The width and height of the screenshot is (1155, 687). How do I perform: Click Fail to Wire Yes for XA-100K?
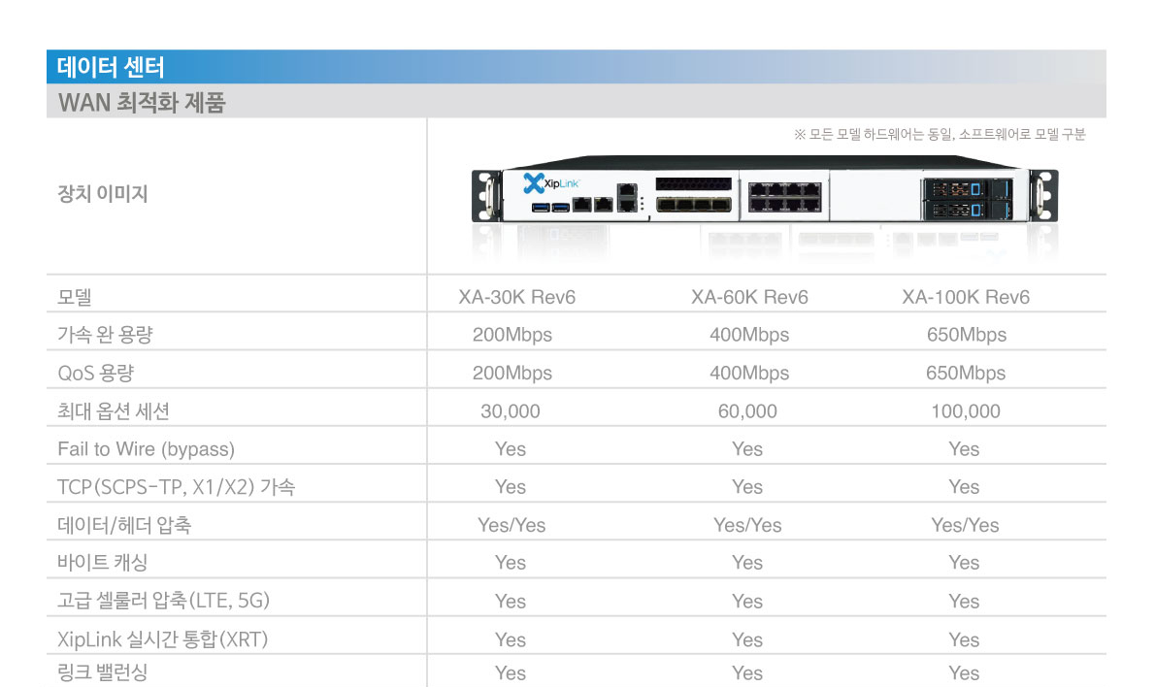(x=964, y=449)
